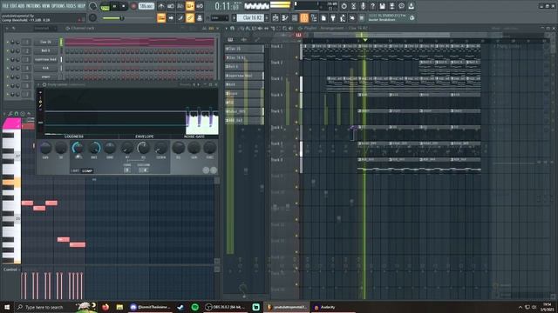Viewport: 558px width, 313px height.
Task: Click piano roll magnet snap icon
Action: (x=17, y=114)
